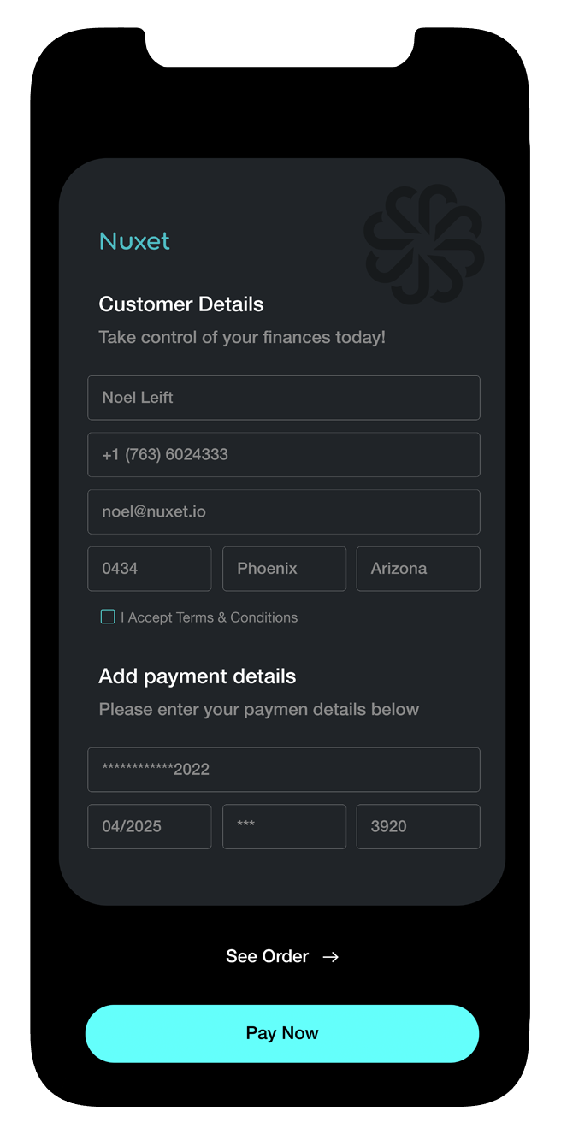Click the Nuxet brand wordmark
Screen dimensions: 561x1134
click(134, 241)
